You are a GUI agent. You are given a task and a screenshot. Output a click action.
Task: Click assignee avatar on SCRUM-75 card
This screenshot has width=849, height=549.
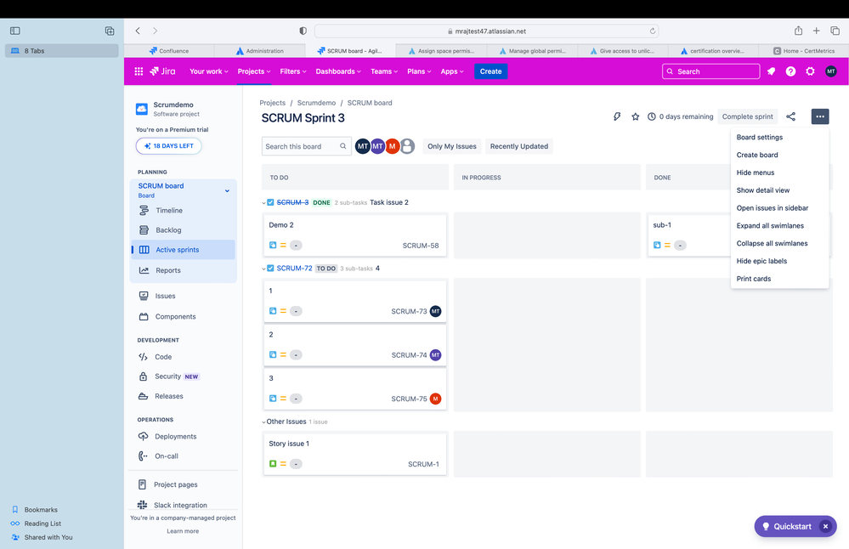[x=435, y=399]
